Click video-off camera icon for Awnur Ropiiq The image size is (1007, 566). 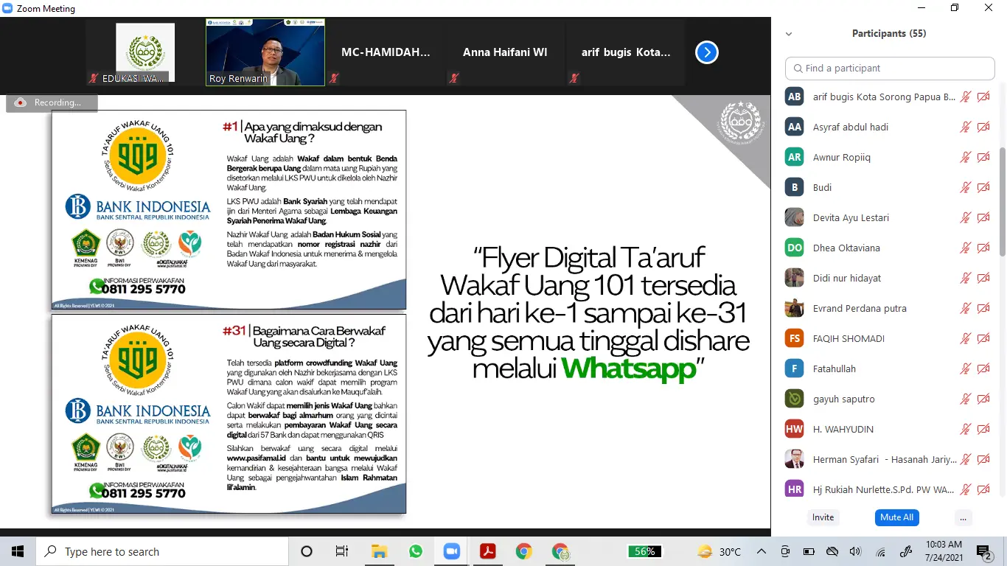pos(983,157)
